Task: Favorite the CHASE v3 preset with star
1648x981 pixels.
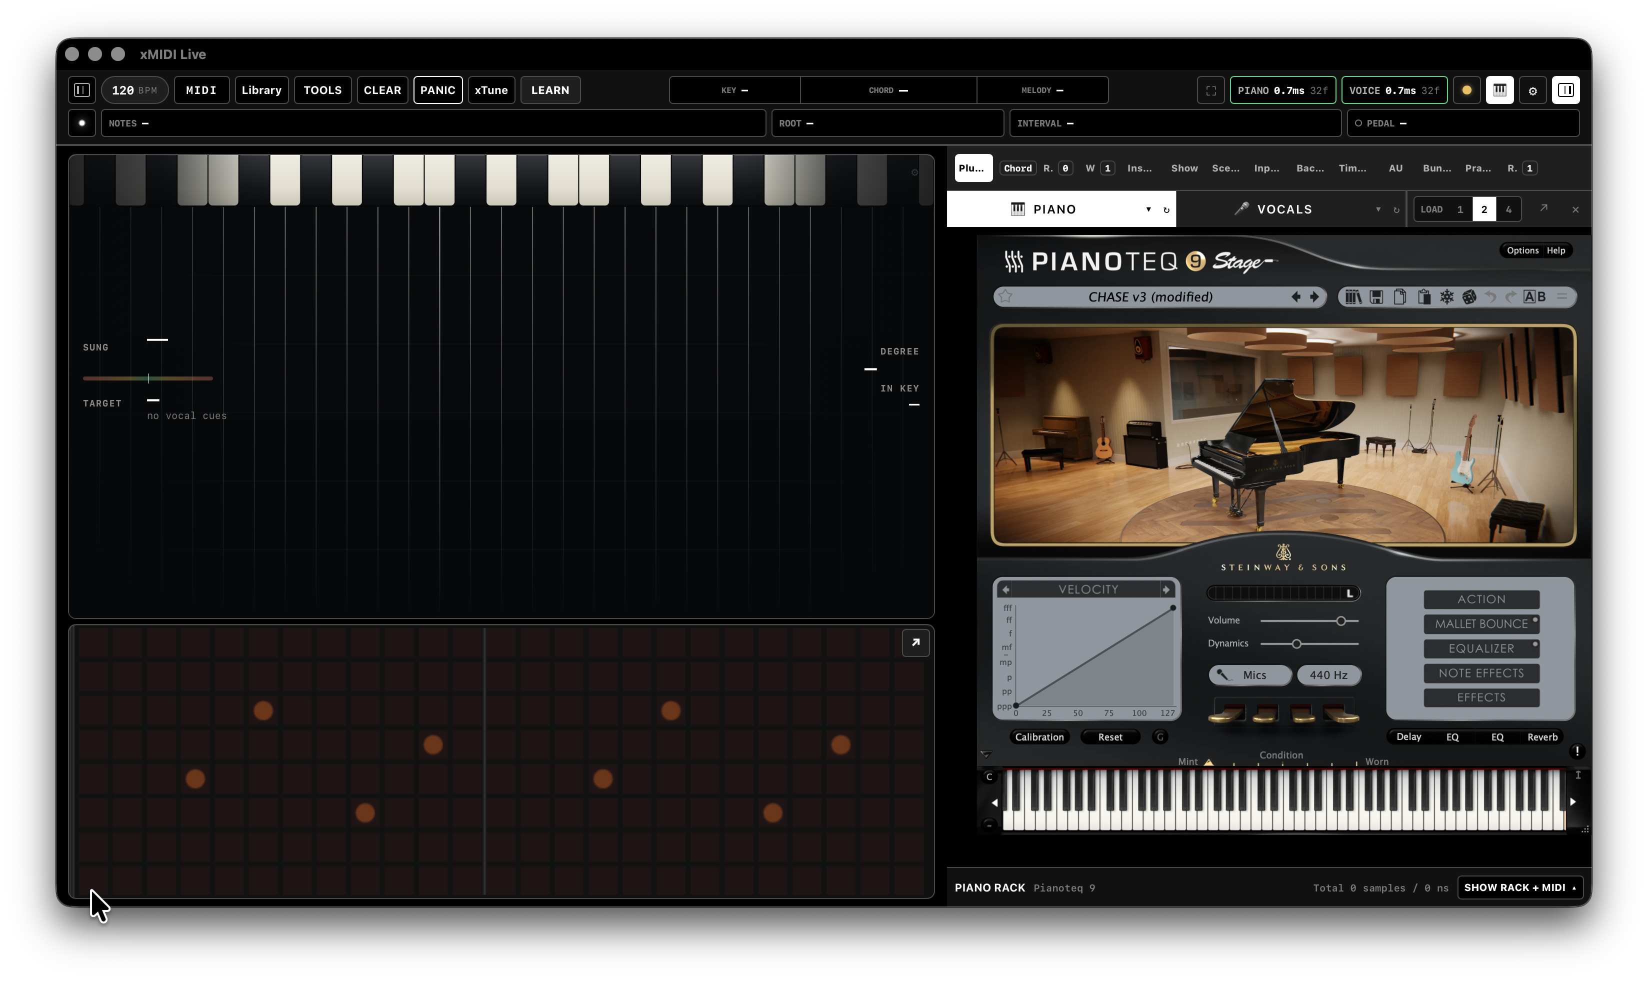Action: pos(1005,297)
